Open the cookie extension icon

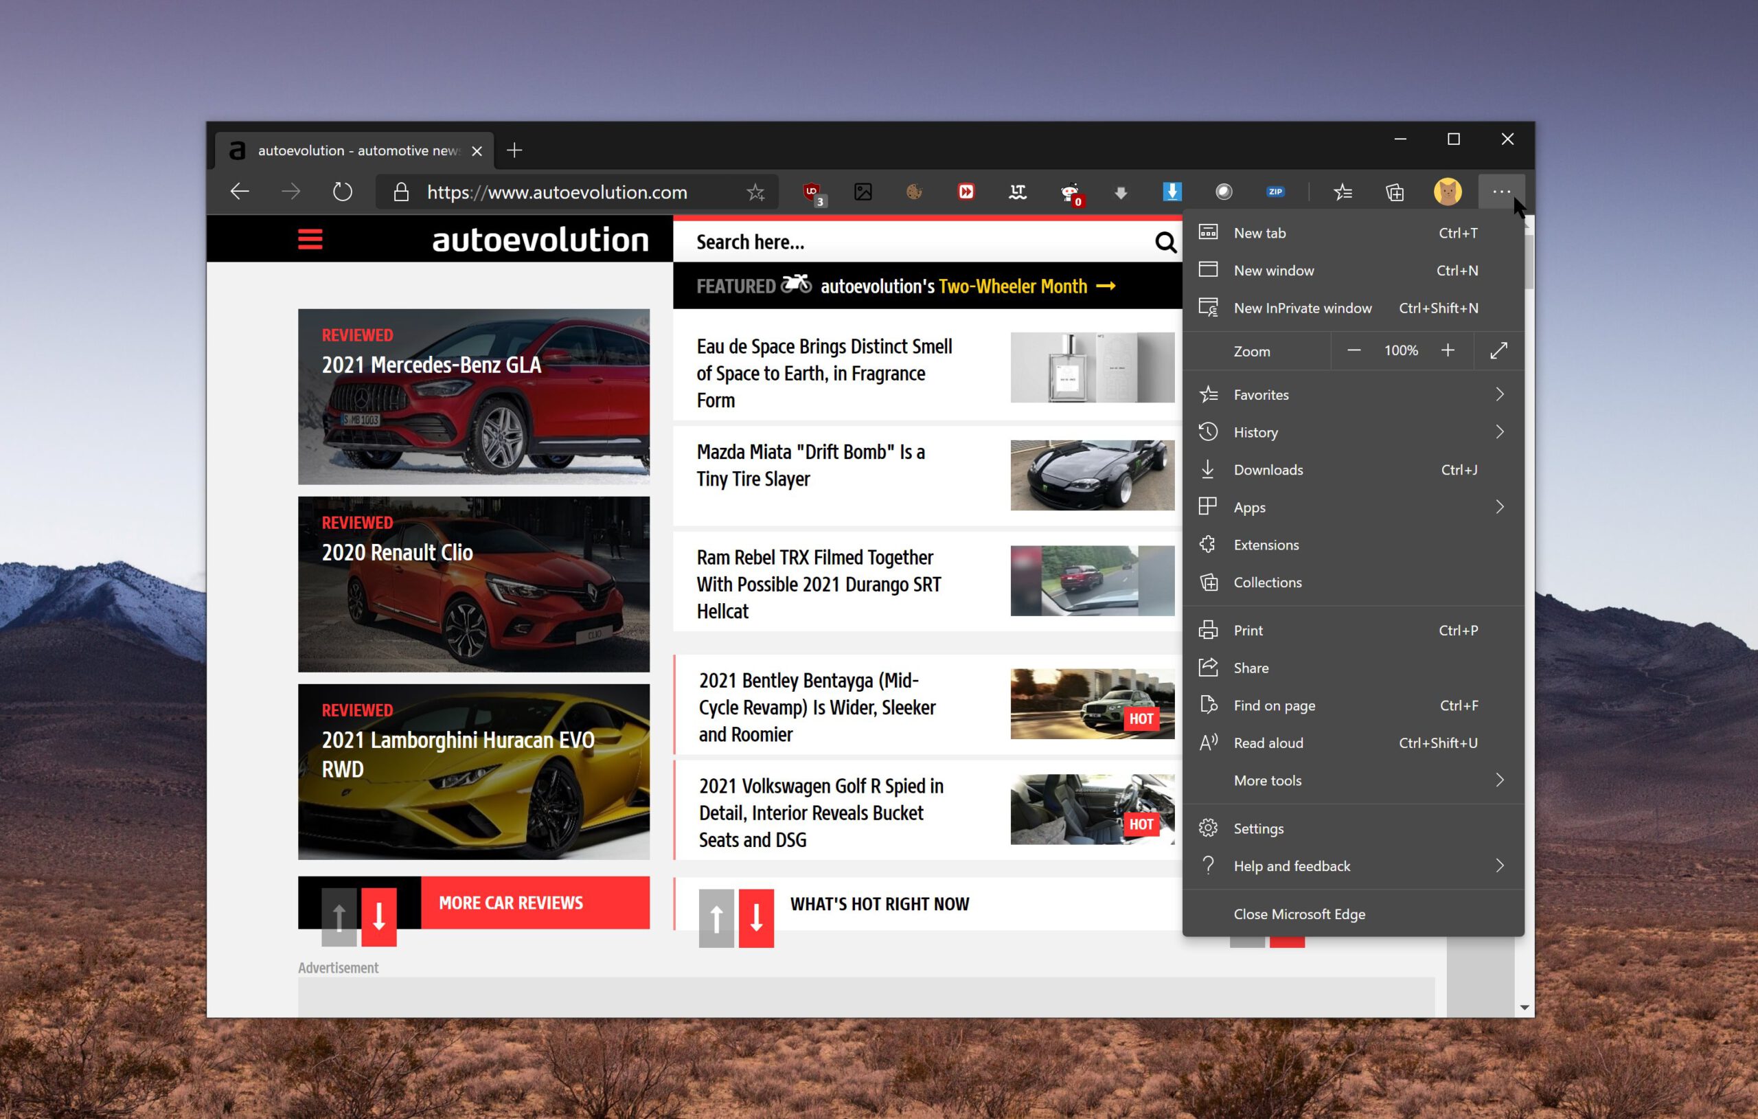click(914, 192)
